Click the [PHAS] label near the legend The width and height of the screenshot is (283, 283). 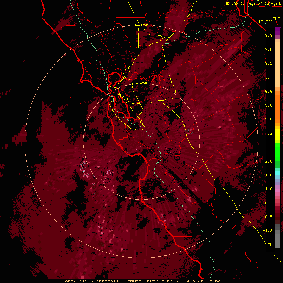click(x=266, y=22)
